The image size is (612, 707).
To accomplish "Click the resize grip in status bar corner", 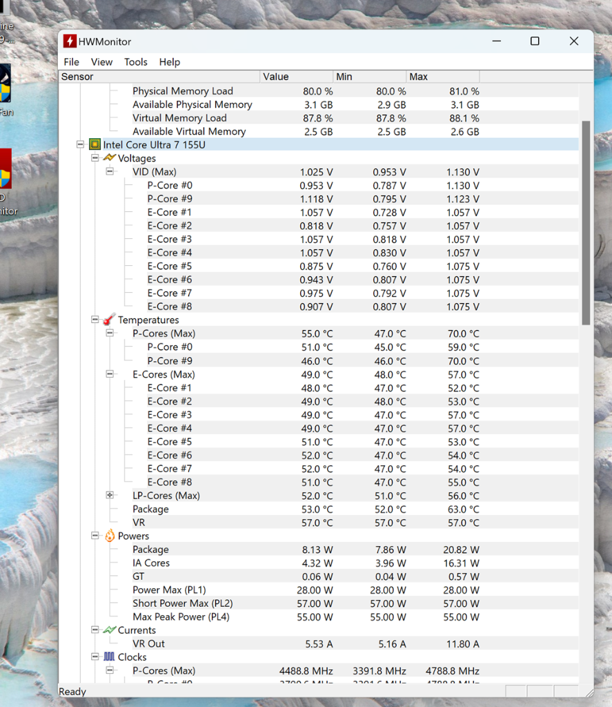I will 588,692.
